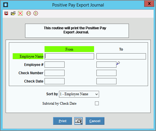Open the yellow folder load icon
The height and width of the screenshot is (131, 156).
(x=13, y=13)
